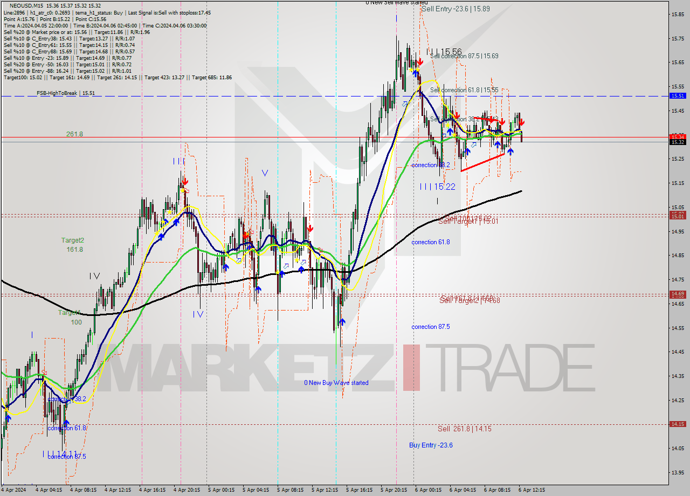Image resolution: width=690 pixels, height=496 pixels.
Task: Click the Sell correction 61.8 | 15.55 label
Action: pyautogui.click(x=464, y=90)
